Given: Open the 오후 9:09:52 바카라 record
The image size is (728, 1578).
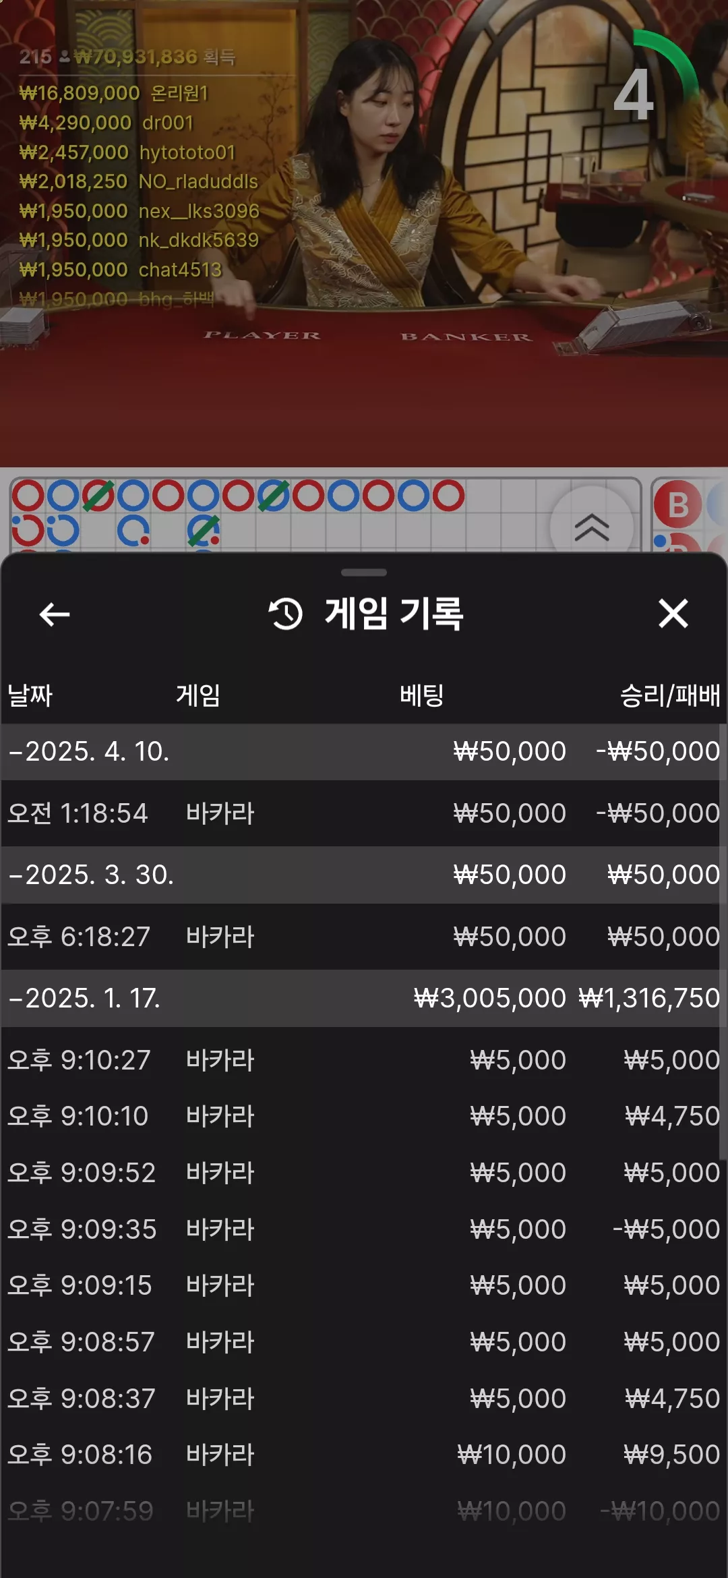Looking at the screenshot, I should [364, 1173].
